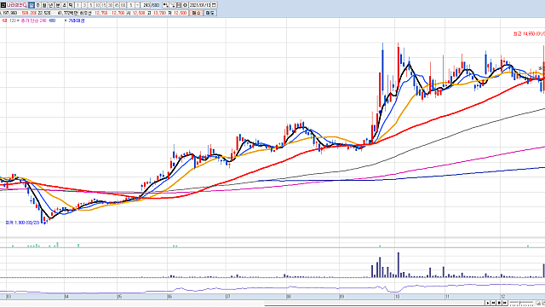Switch to yearly (년) chart period

coord(51,5)
